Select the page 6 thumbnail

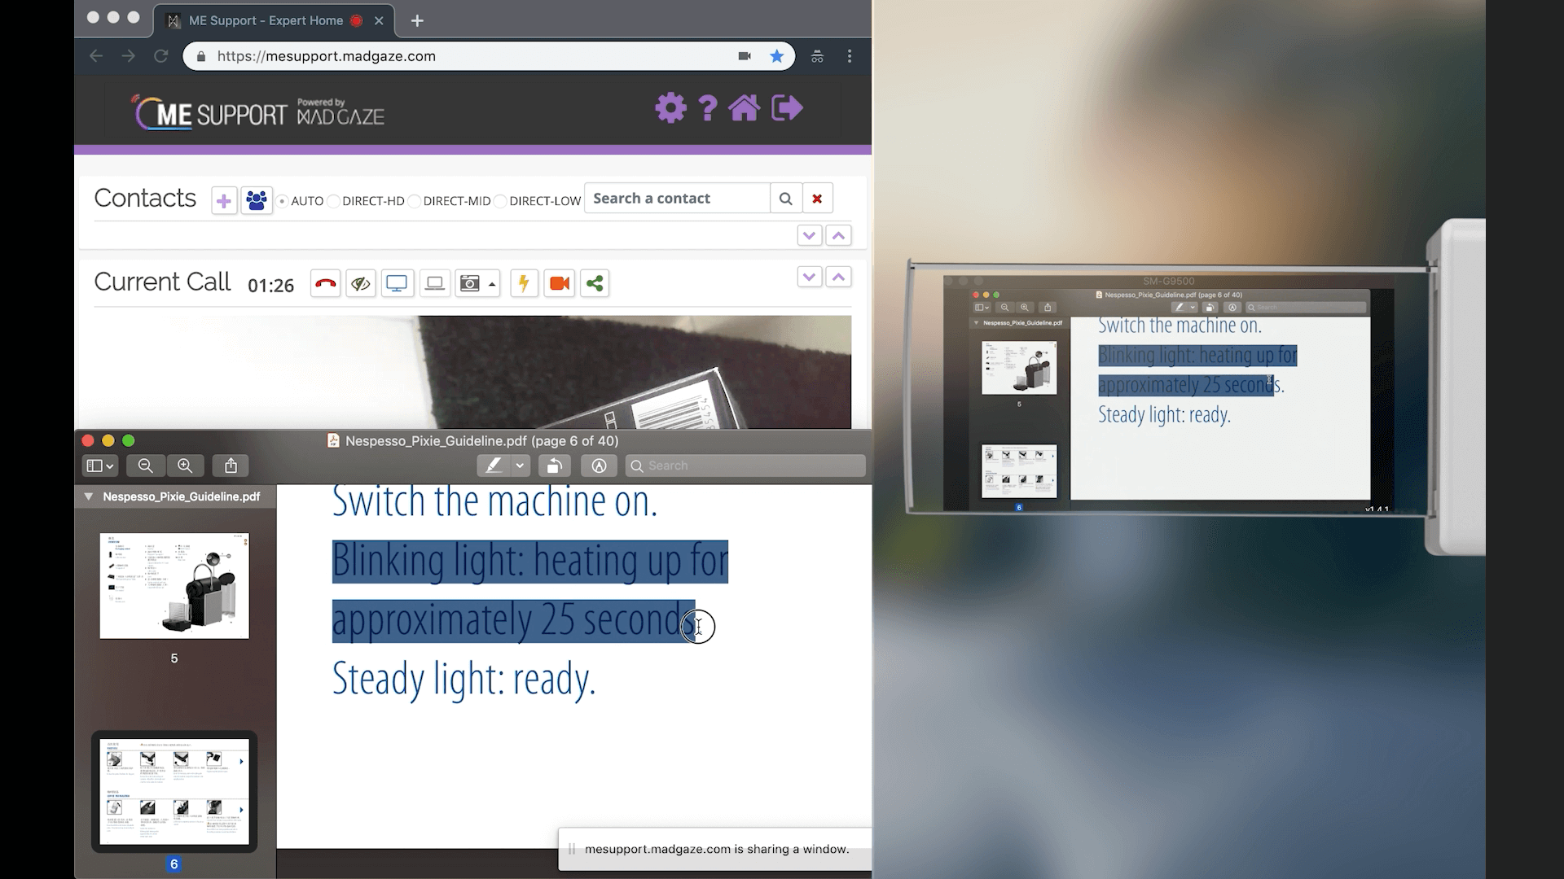pos(174,791)
